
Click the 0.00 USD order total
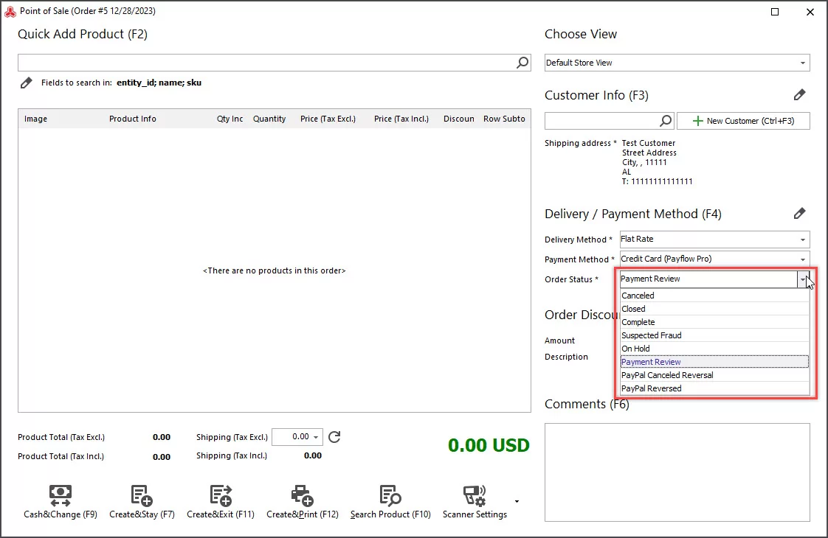(489, 445)
